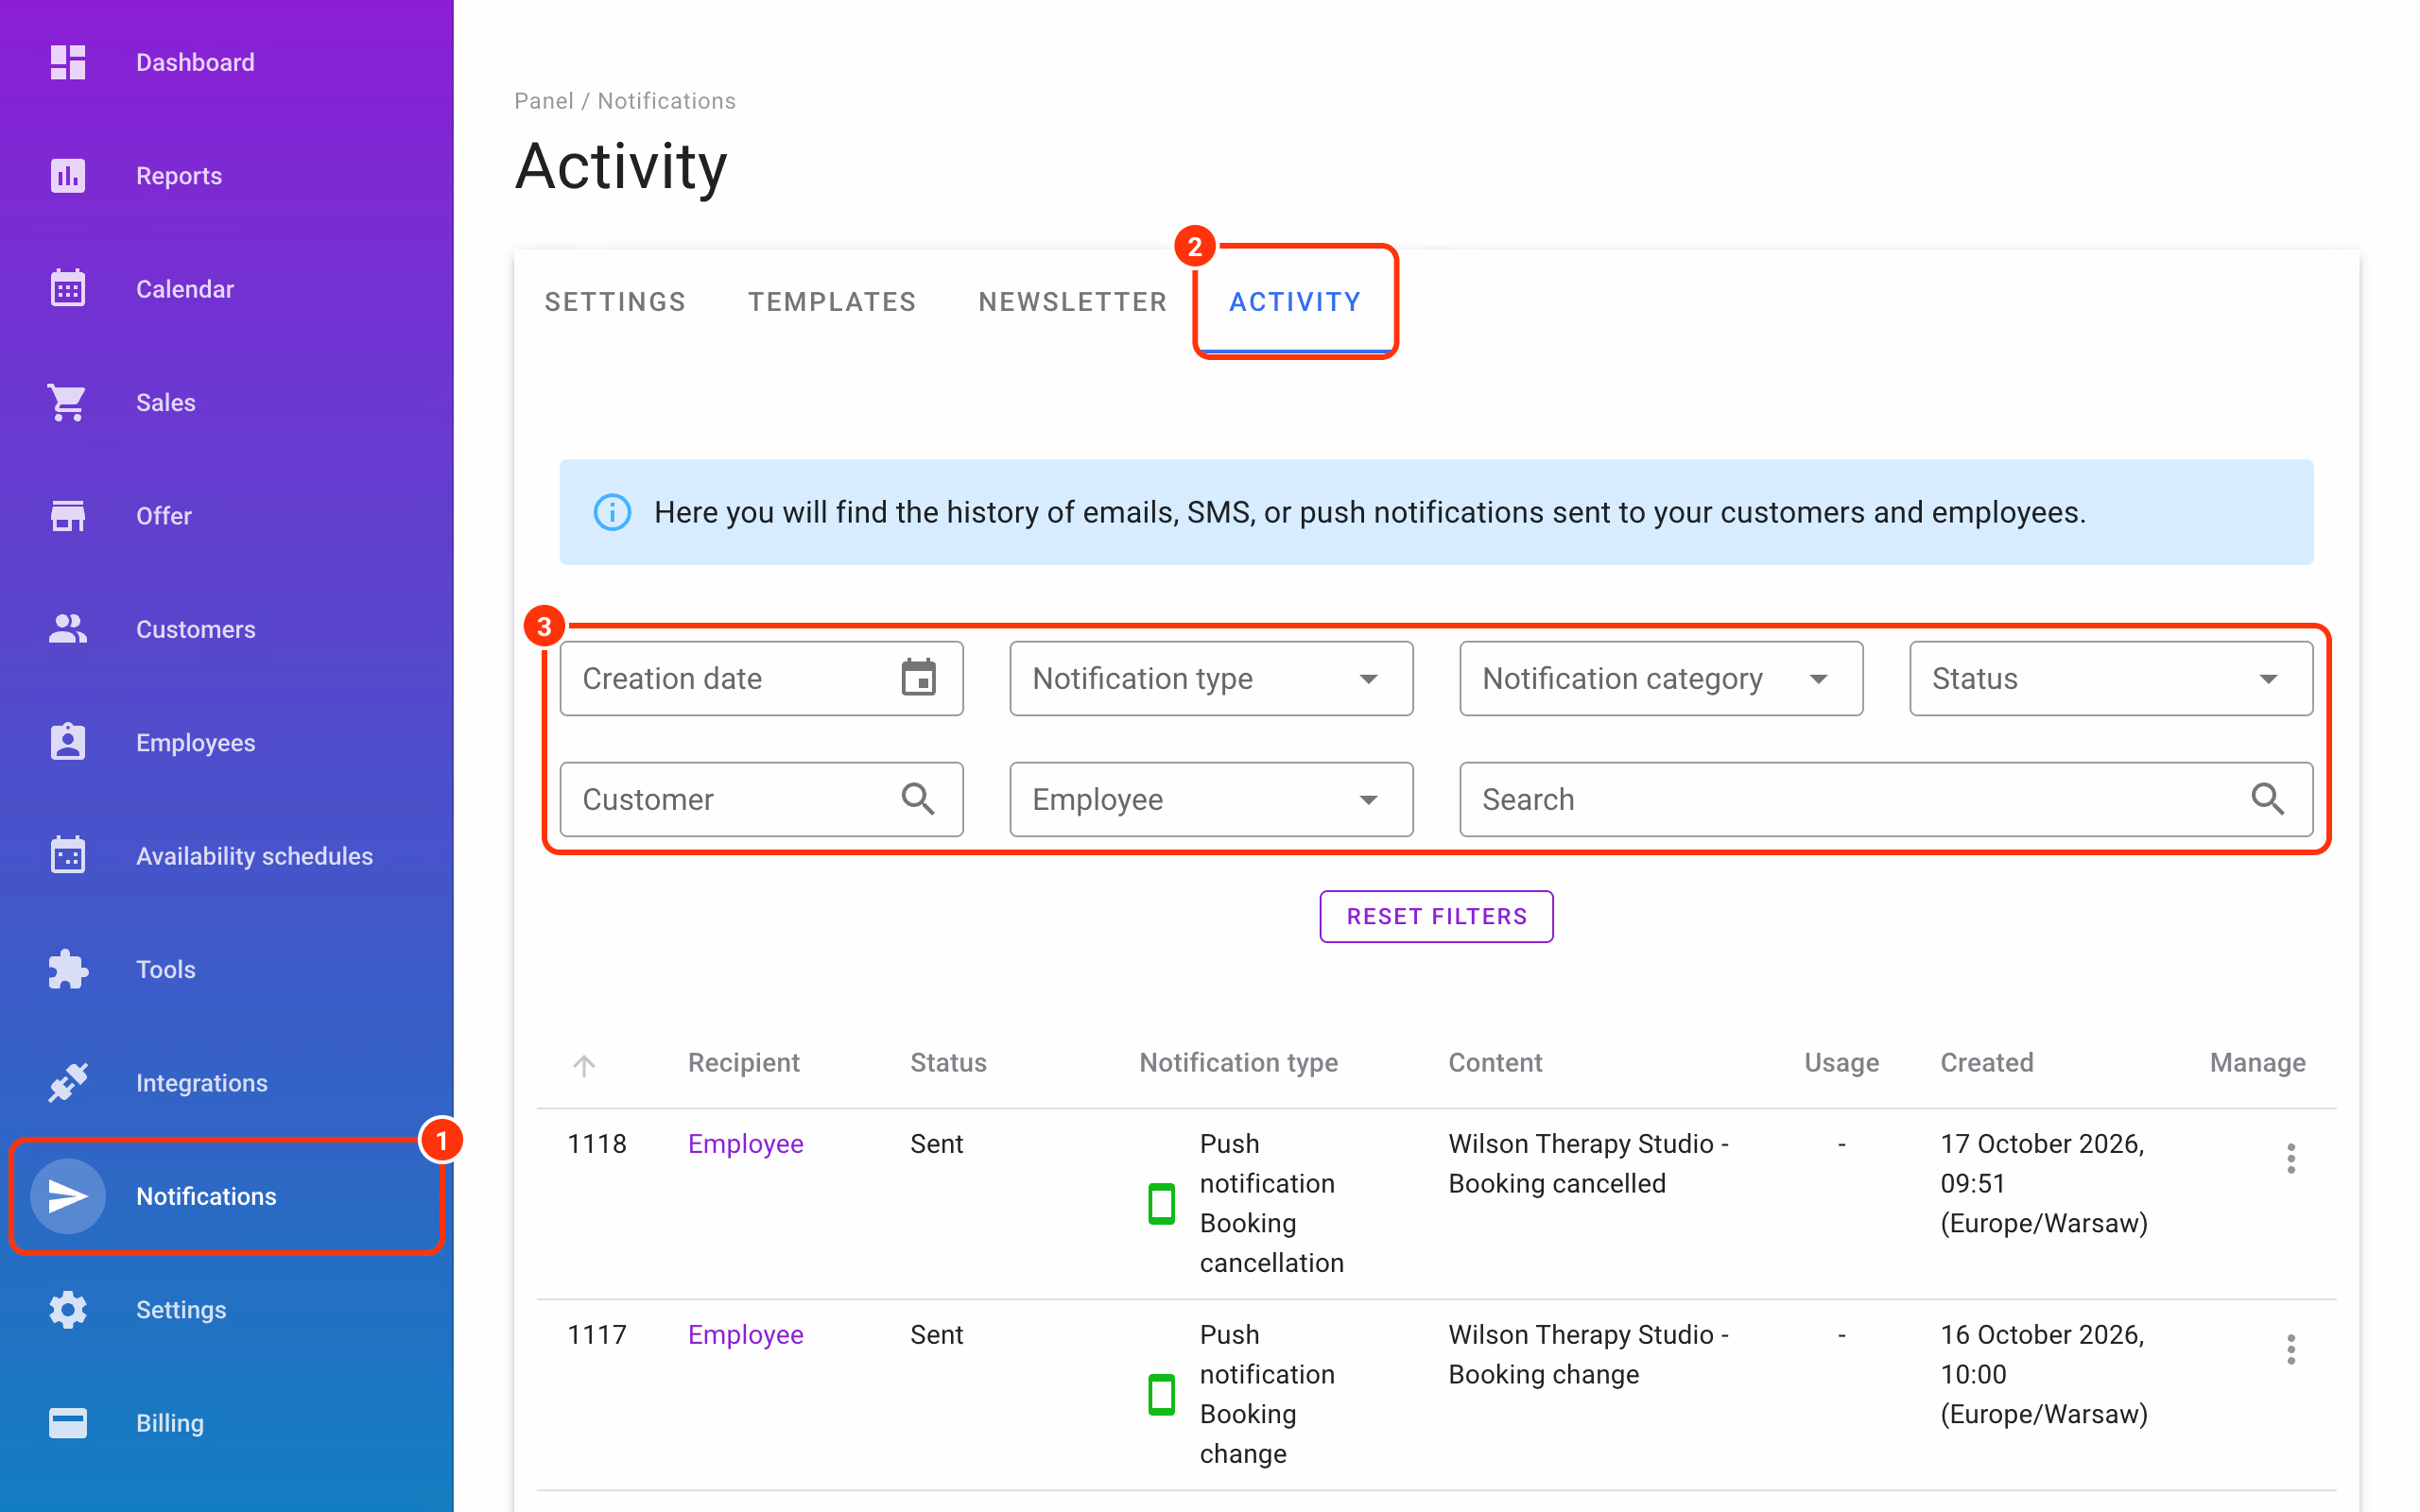Open the Dashboard icon in sidebar
Image resolution: width=2420 pixels, height=1512 pixels.
tap(68, 62)
